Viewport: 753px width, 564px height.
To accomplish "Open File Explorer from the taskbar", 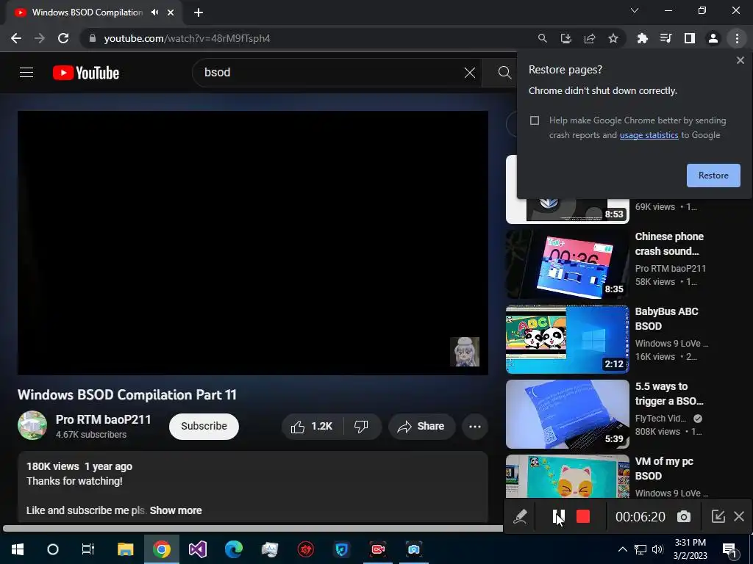I will (x=125, y=549).
